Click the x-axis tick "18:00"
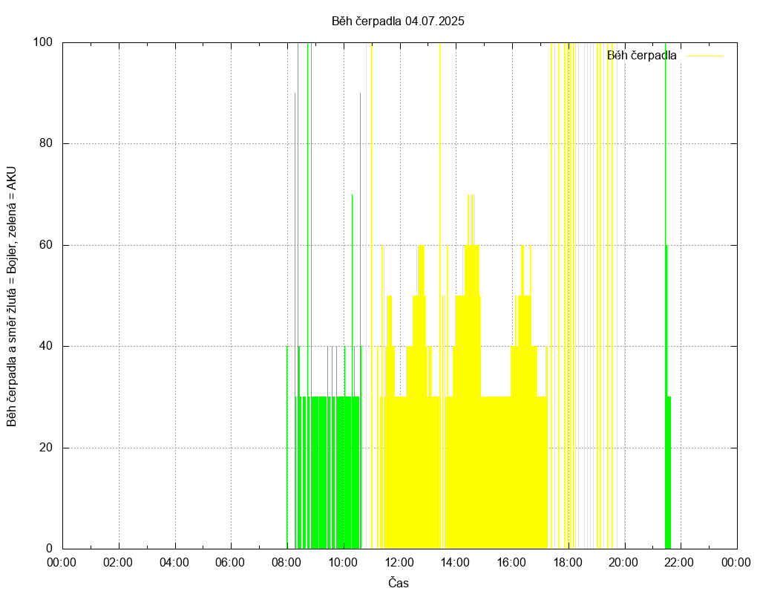The image size is (760, 594). pyautogui.click(x=568, y=563)
